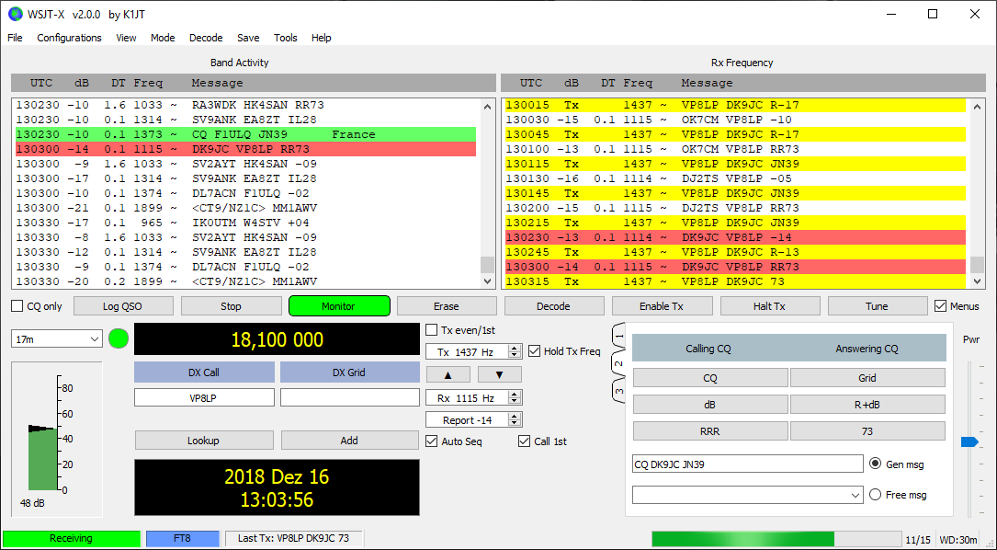
Task: Click the green band status indicator circle
Action: click(x=119, y=338)
